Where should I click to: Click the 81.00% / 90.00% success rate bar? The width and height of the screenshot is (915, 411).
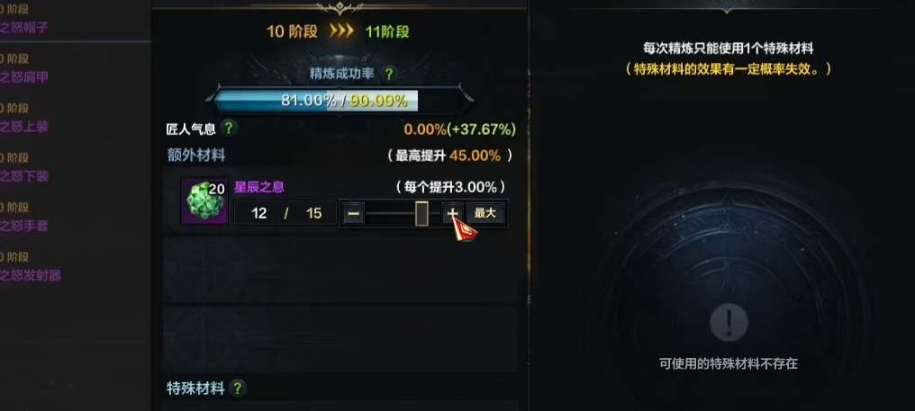click(343, 100)
